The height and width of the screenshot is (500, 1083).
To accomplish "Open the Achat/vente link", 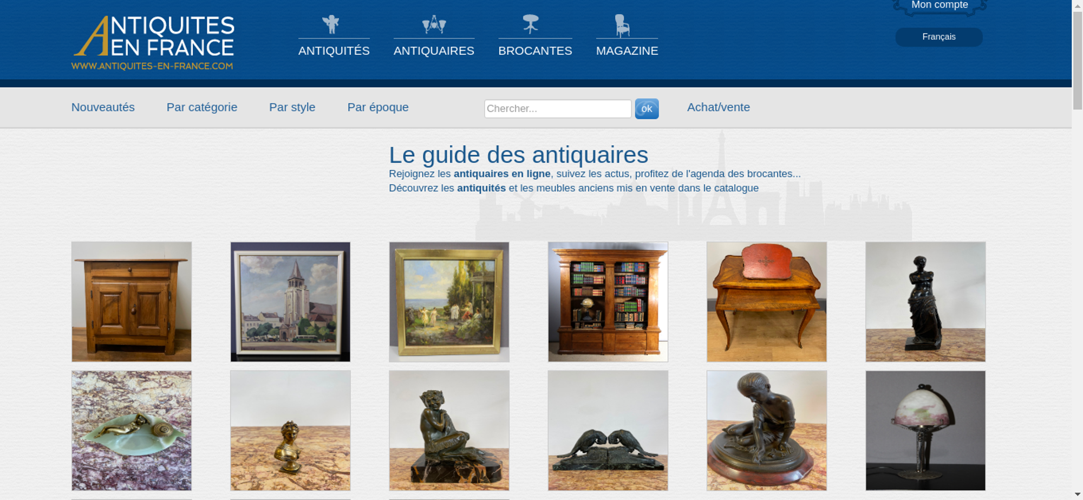I will pyautogui.click(x=719, y=107).
